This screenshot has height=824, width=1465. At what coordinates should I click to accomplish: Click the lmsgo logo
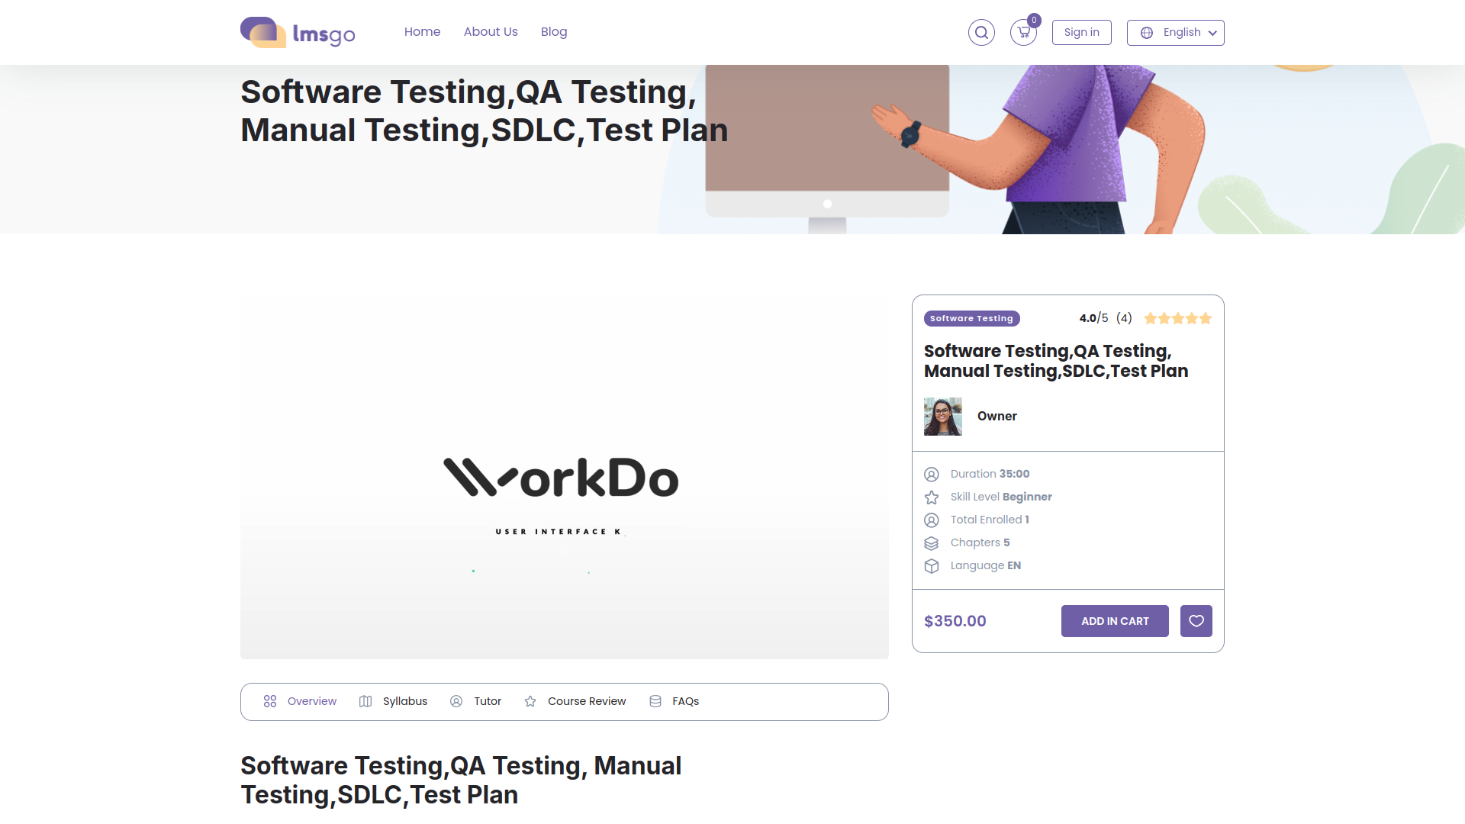pos(298,32)
